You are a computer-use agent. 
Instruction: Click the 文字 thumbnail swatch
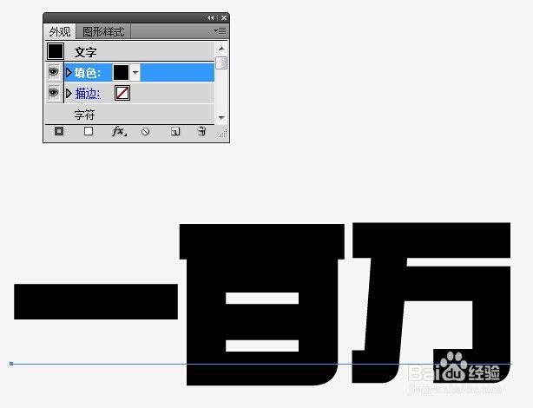56,51
